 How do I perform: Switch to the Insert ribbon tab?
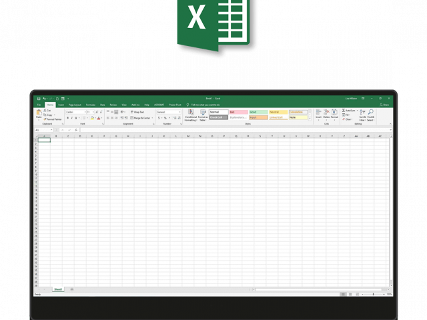coord(61,105)
